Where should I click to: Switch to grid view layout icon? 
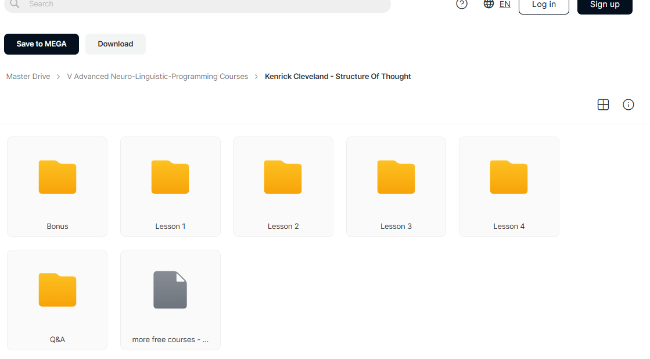click(603, 105)
